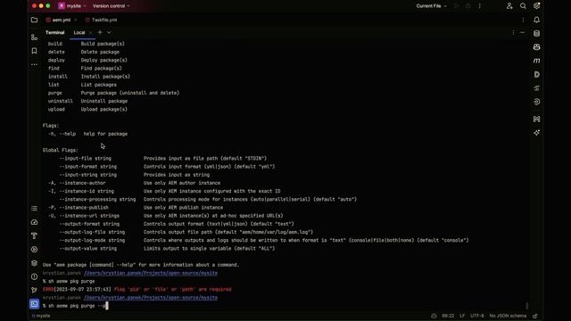The width and height of the screenshot is (571, 321).
Task: Toggle the Terminal tool window button
Action: [34, 304]
